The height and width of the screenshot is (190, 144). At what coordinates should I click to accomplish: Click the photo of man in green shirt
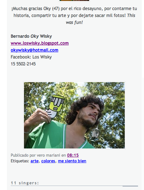pyautogui.click(x=74, y=115)
